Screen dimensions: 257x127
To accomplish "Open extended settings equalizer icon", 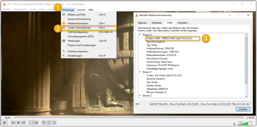I will point(36,122).
